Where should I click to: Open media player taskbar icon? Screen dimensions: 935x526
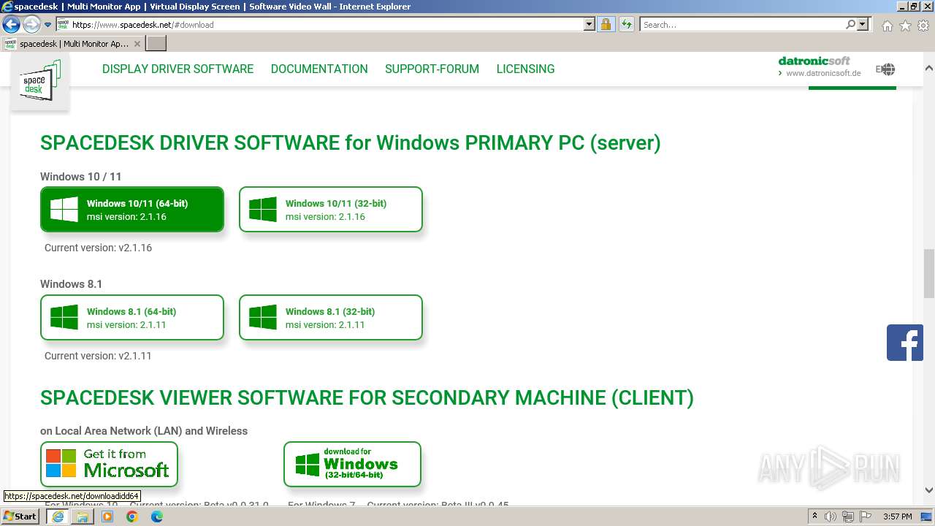click(107, 517)
